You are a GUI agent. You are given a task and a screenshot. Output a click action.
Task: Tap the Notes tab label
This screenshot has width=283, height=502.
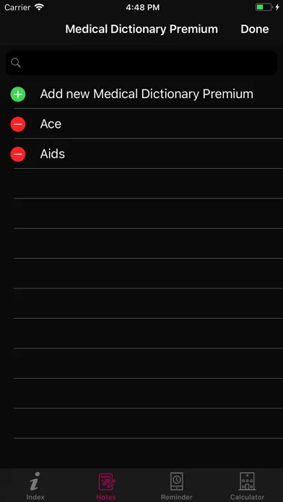click(x=106, y=497)
